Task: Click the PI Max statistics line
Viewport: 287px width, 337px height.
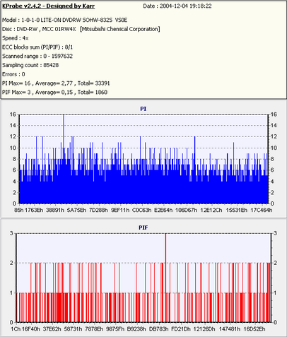Action: pyautogui.click(x=56, y=83)
